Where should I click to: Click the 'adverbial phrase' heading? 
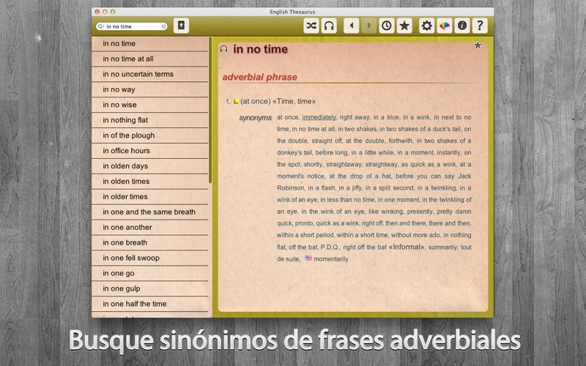(x=260, y=77)
